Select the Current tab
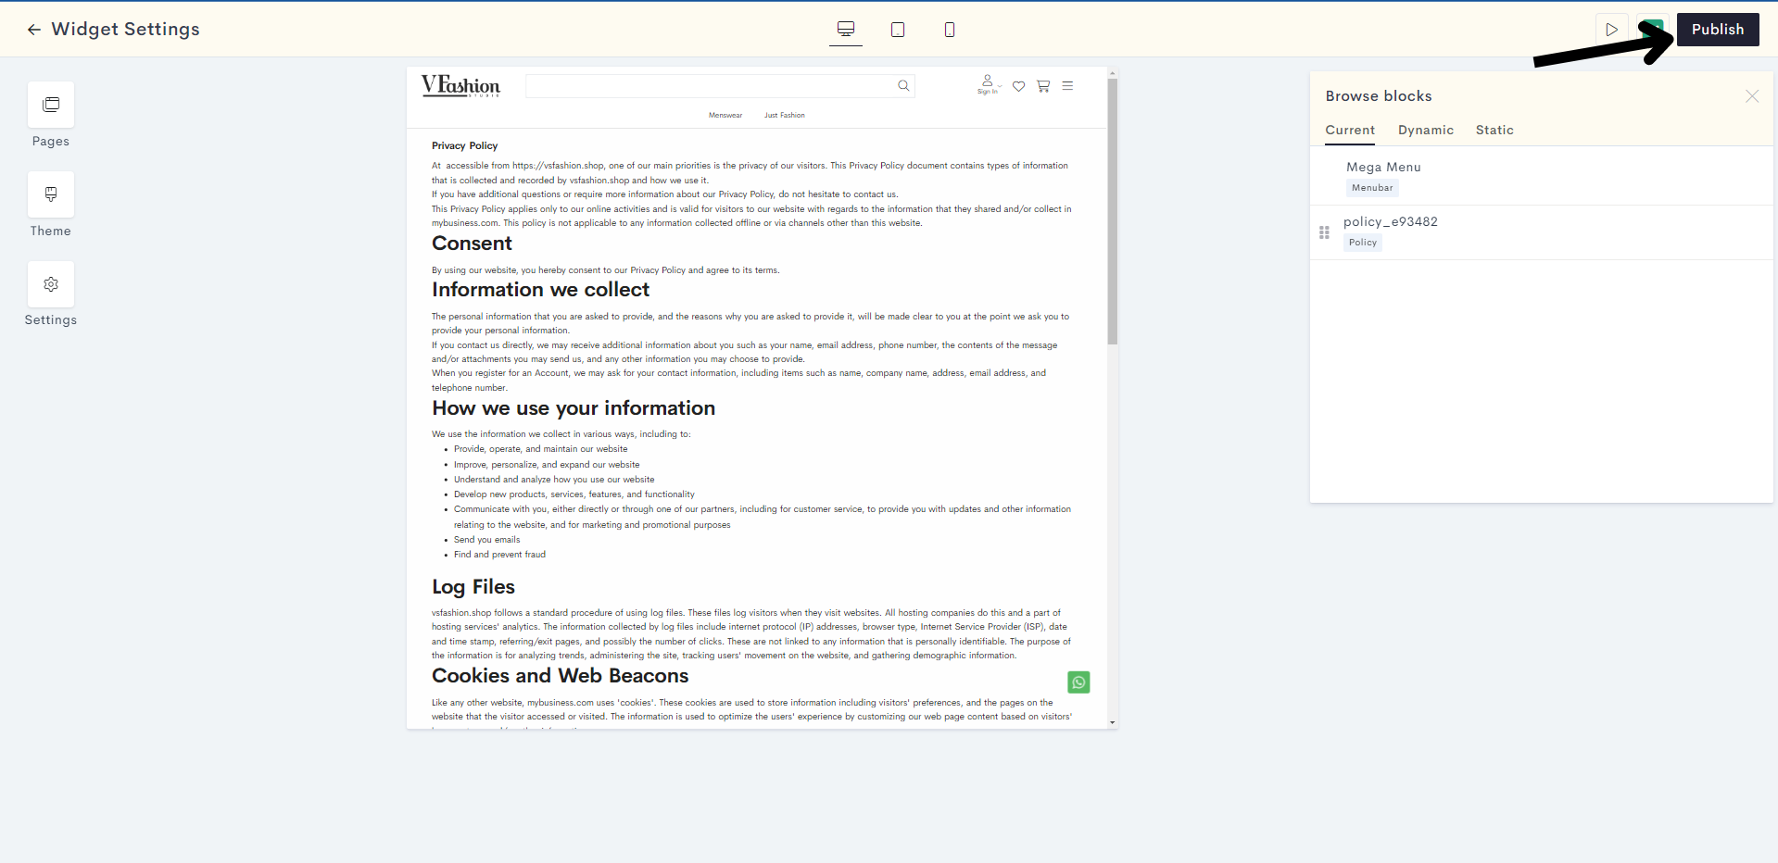The height and width of the screenshot is (863, 1778). coord(1350,131)
